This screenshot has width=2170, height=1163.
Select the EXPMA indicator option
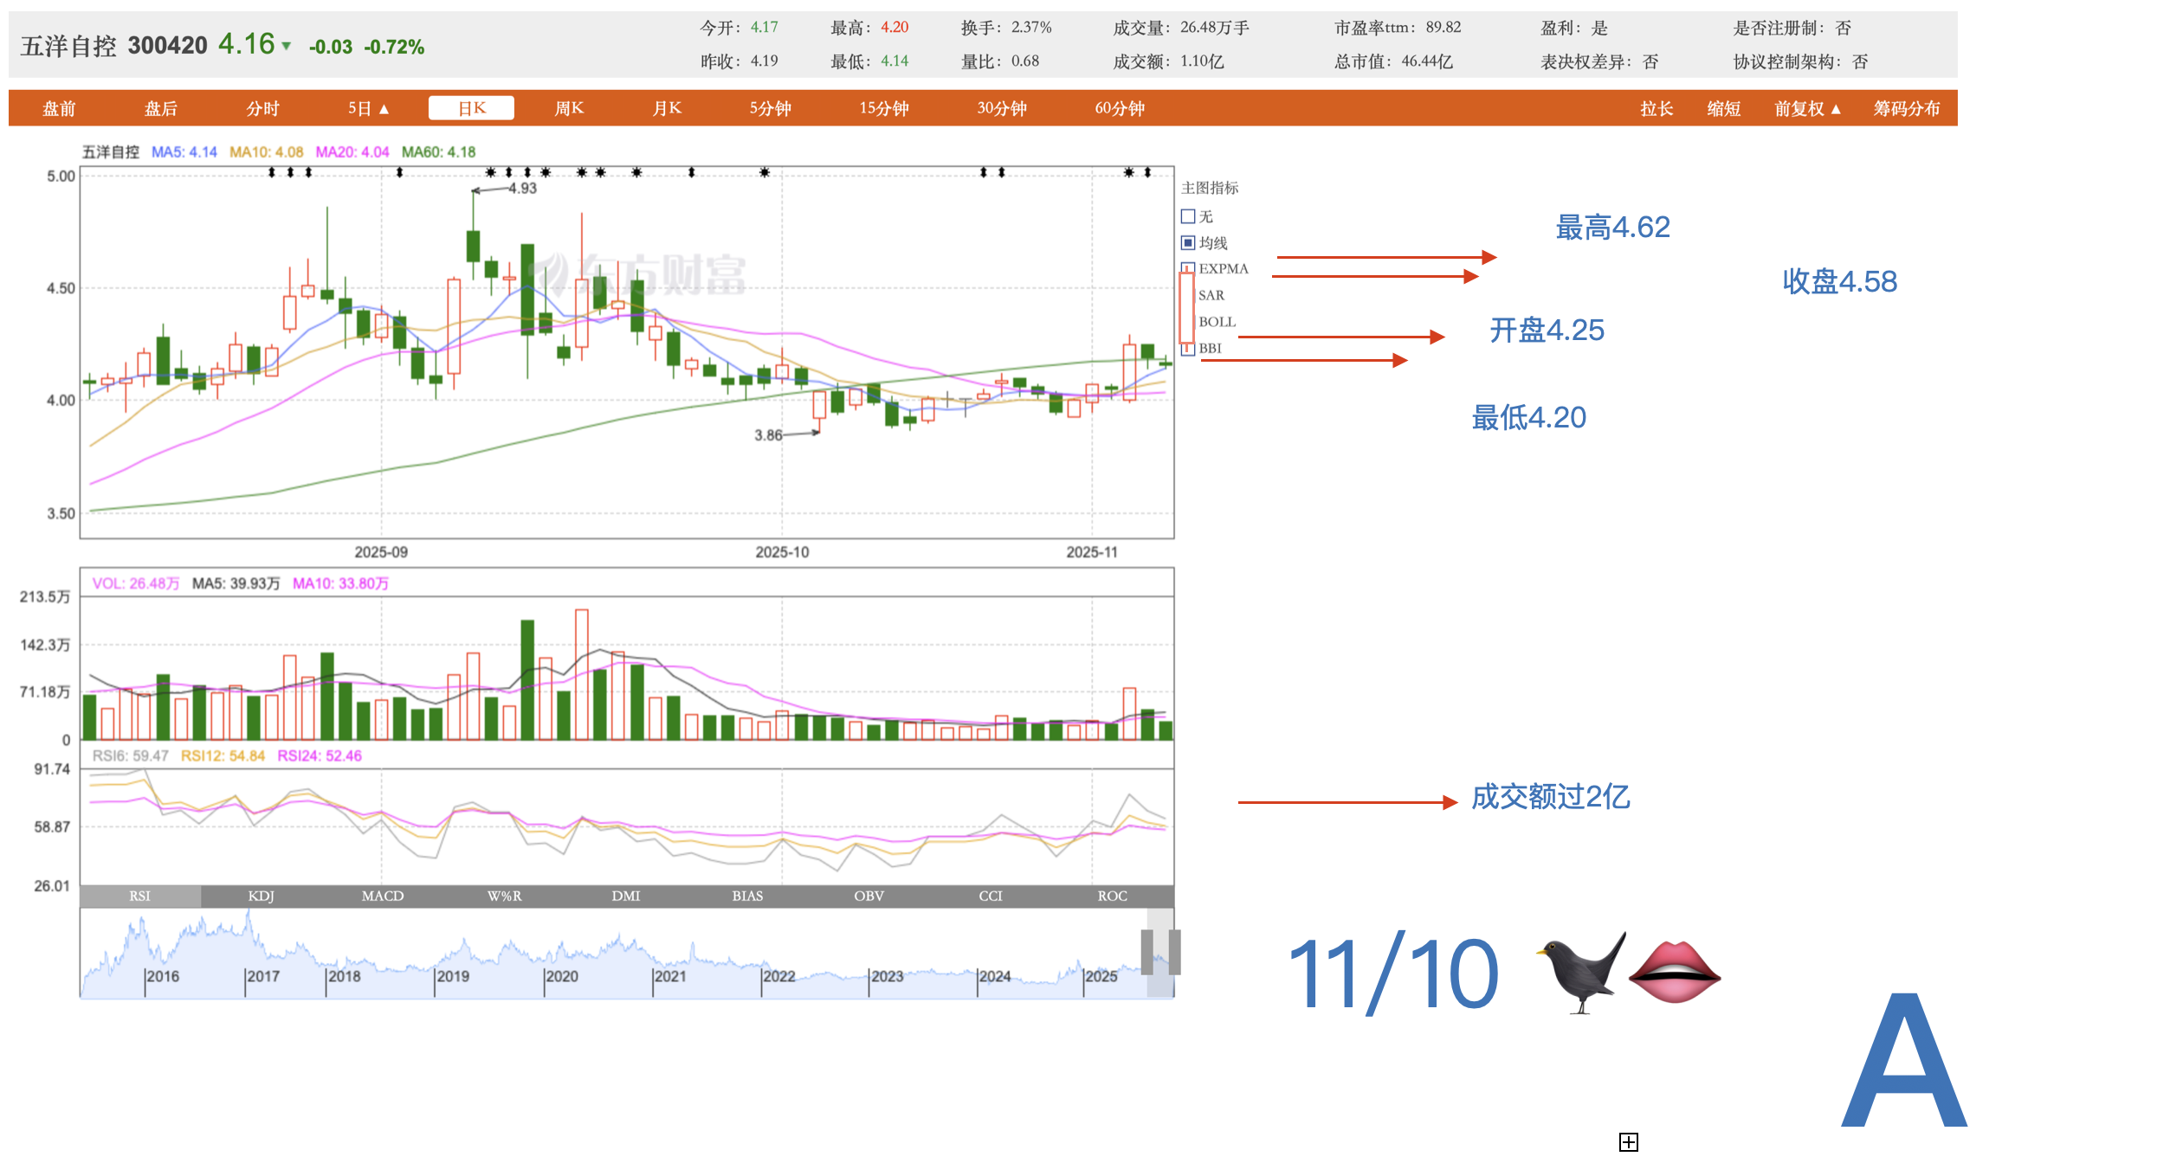(1223, 269)
